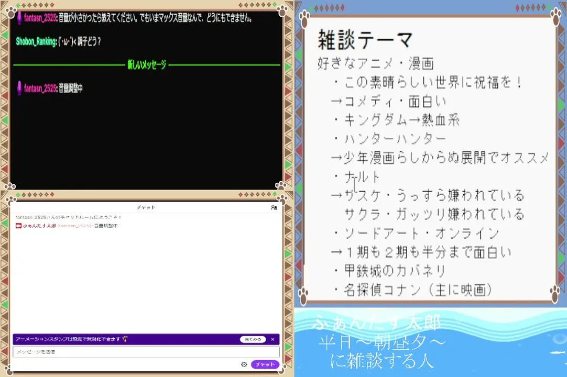Image resolution: width=567 pixels, height=377 pixels.
Task: Click username ふぁんたす太郎 in chat panel
Action: (39, 226)
